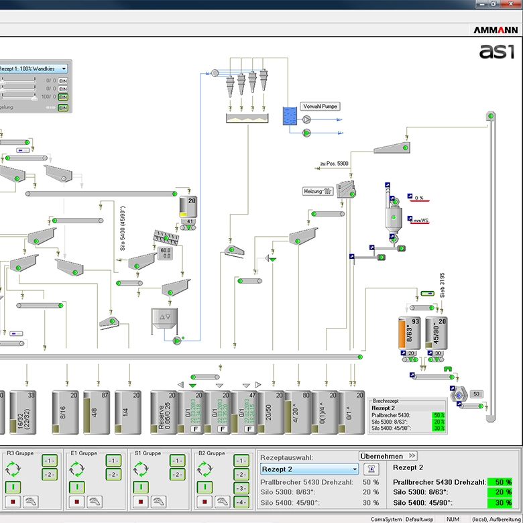The height and width of the screenshot is (523, 523).
Task: Toggle the -1- button in R3 Gruppe
Action: pos(50,461)
